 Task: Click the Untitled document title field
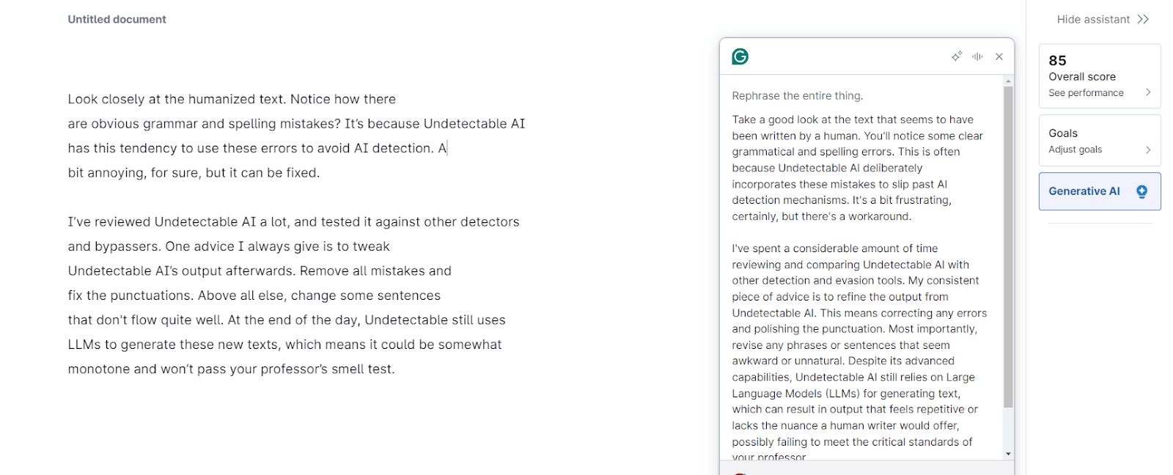coord(117,20)
